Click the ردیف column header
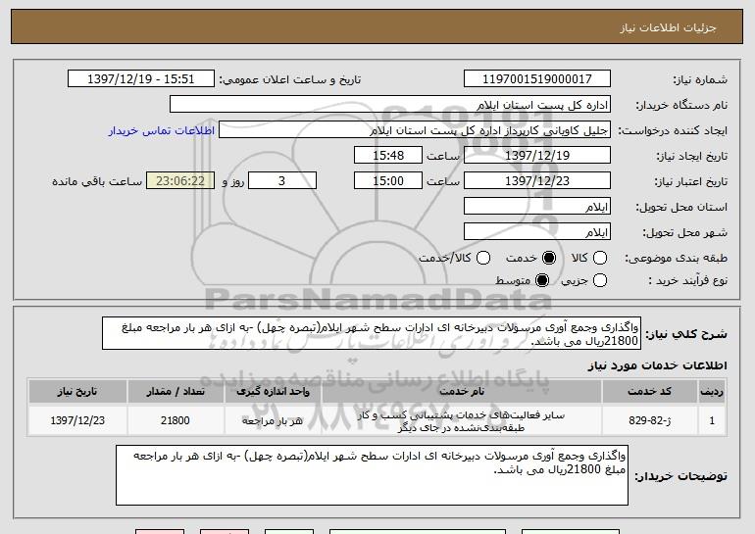The height and width of the screenshot is (534, 755). point(712,392)
